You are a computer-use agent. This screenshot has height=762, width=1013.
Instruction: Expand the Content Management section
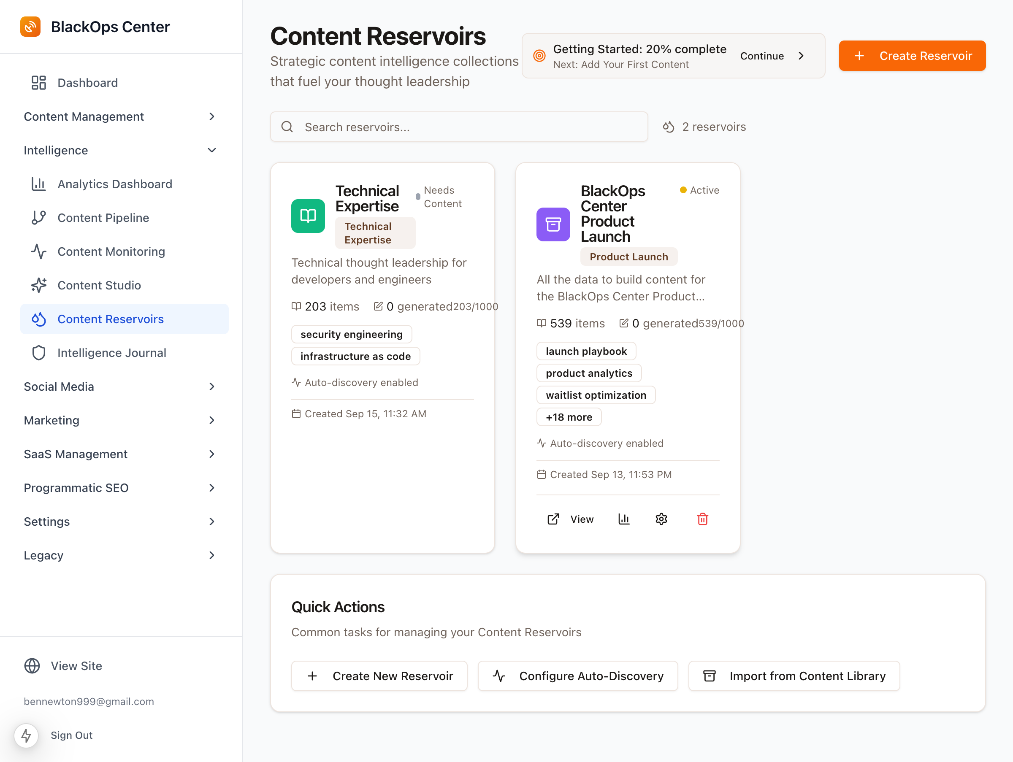pos(119,117)
